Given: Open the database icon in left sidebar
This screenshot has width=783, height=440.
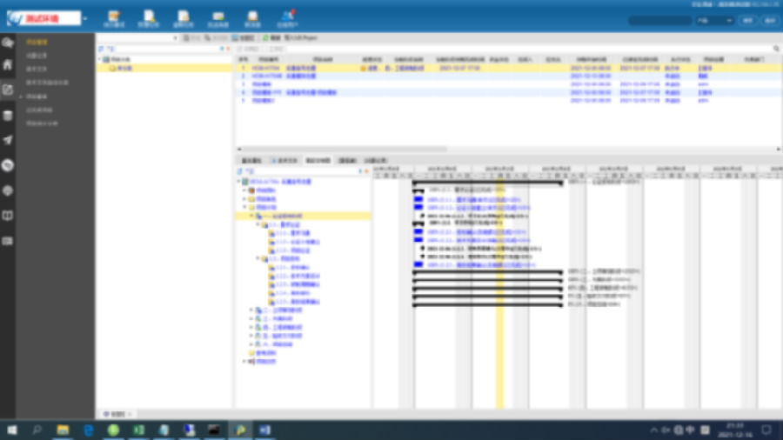Looking at the screenshot, I should [x=8, y=115].
